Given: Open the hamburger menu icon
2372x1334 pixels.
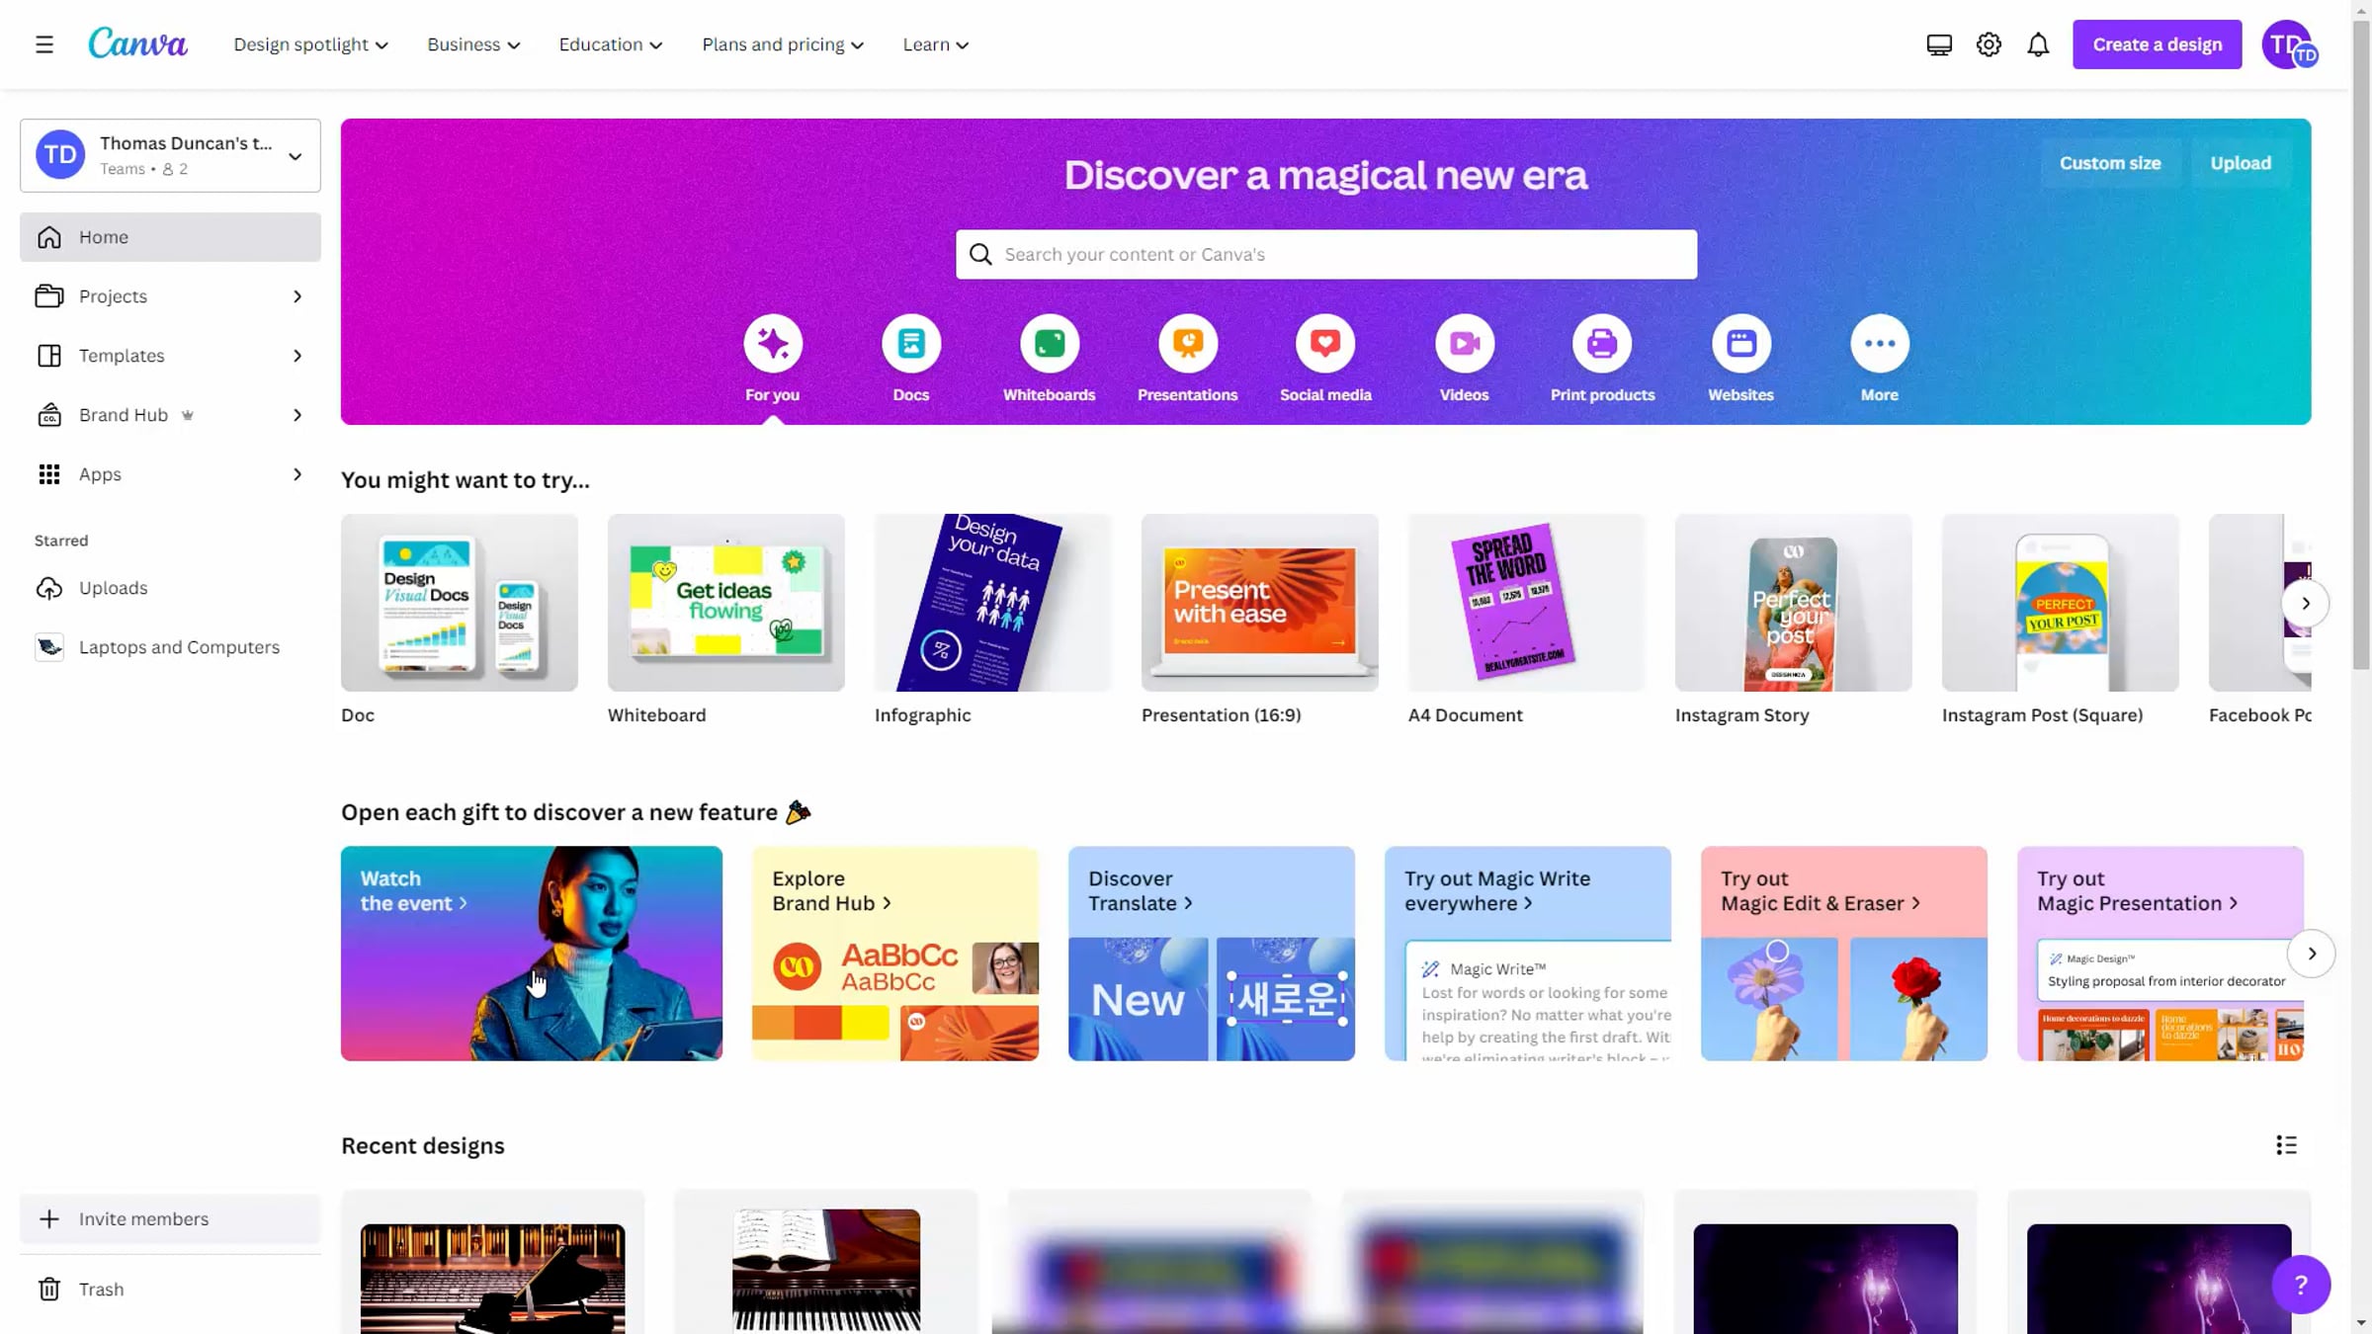Looking at the screenshot, I should (44, 44).
